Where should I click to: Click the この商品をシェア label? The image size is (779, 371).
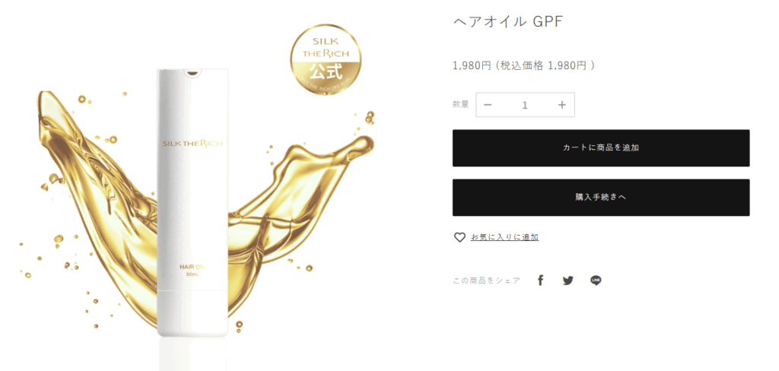tap(486, 281)
